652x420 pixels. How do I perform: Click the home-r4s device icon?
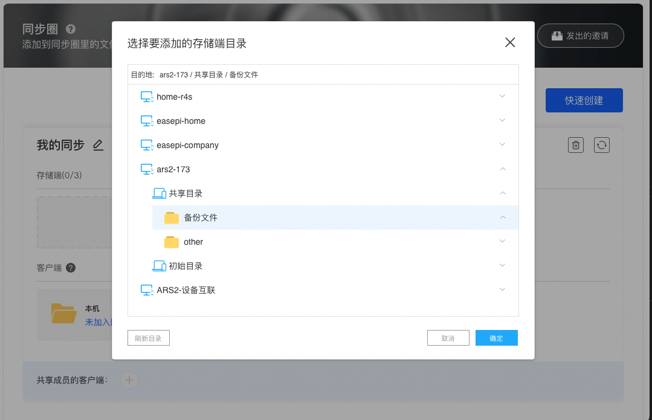[147, 97]
